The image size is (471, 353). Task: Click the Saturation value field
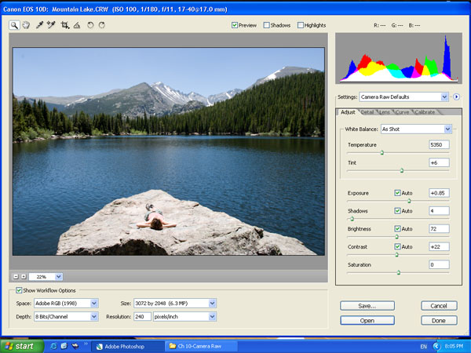pos(439,265)
